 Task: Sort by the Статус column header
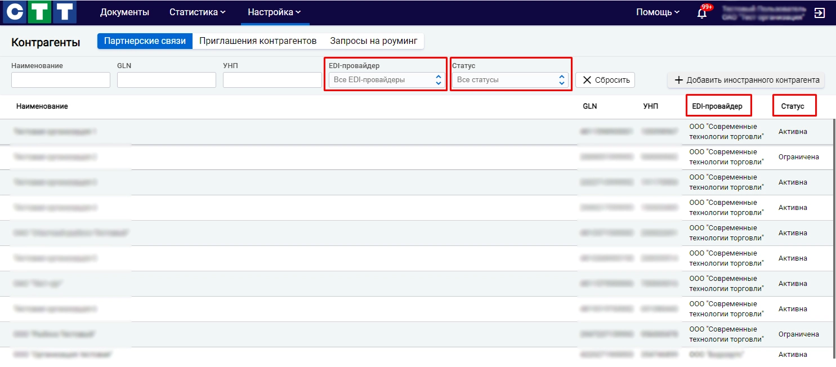click(x=793, y=106)
